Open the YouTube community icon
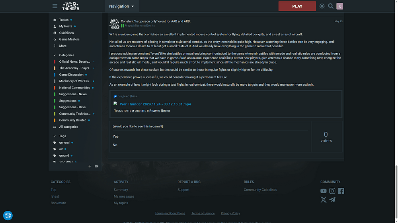 323,191
